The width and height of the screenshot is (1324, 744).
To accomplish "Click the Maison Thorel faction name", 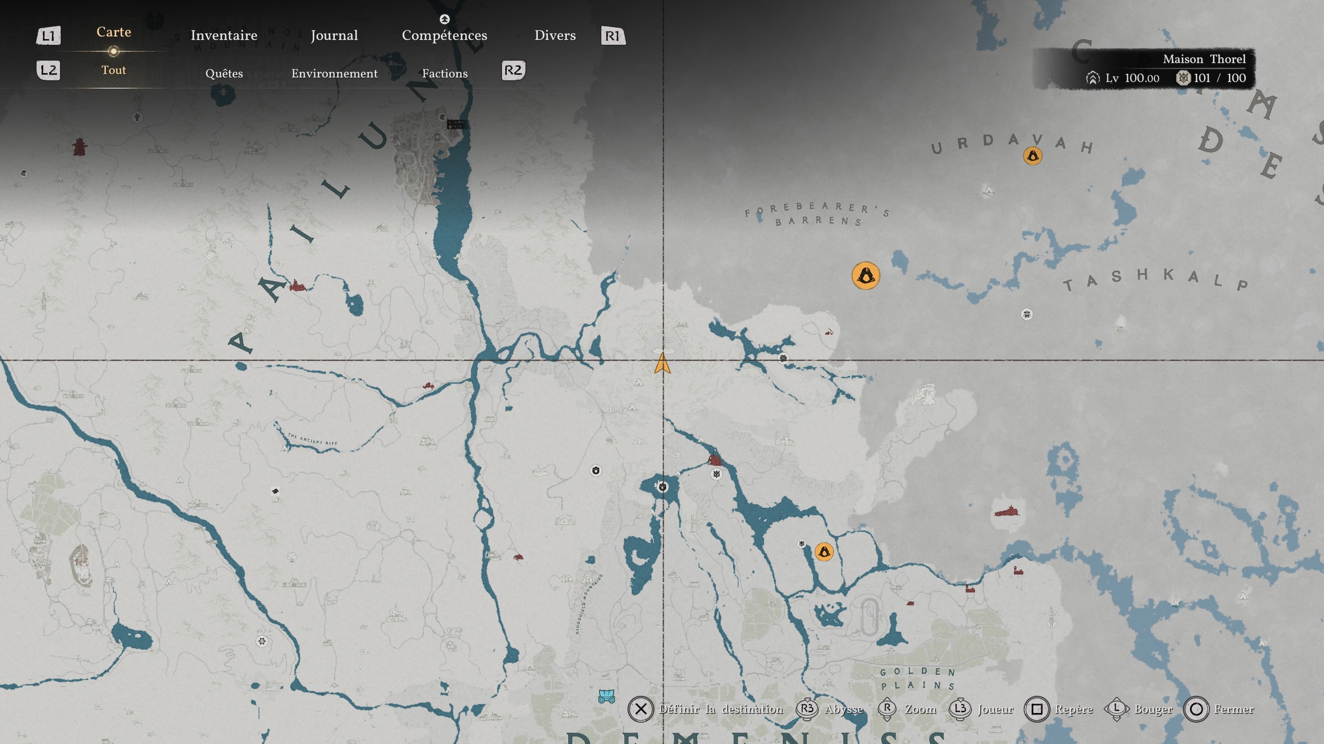I will (x=1204, y=59).
